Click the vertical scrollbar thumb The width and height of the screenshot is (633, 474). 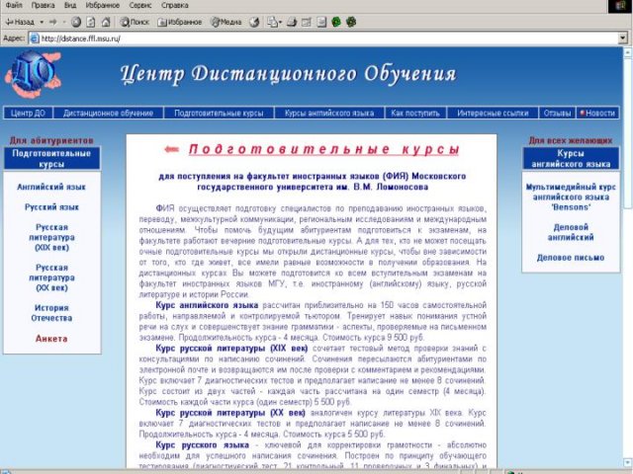(628, 133)
